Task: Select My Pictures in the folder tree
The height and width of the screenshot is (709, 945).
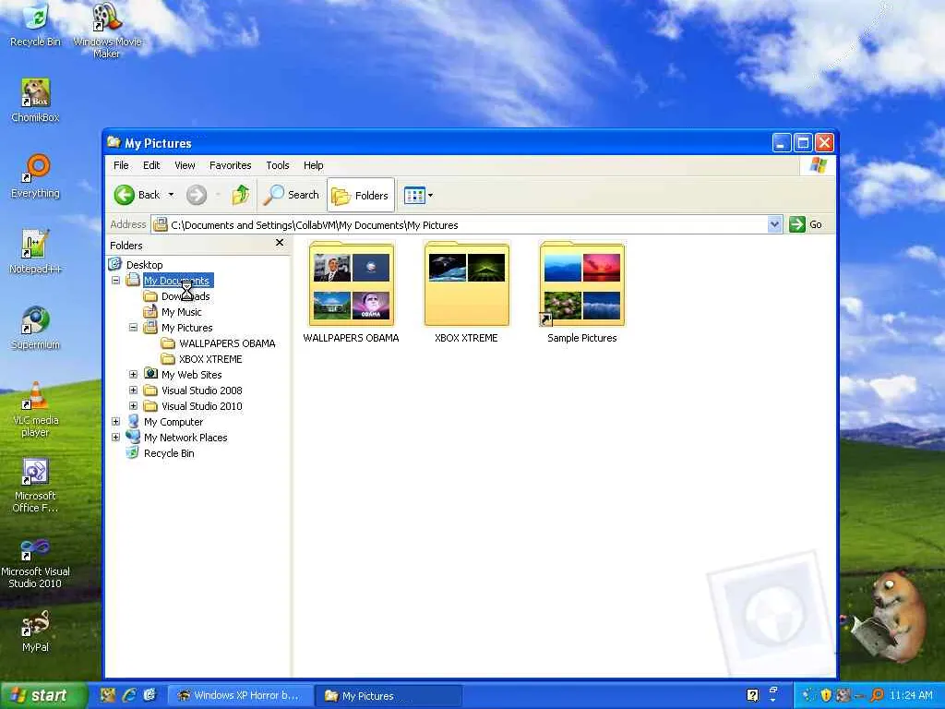Action: click(186, 328)
